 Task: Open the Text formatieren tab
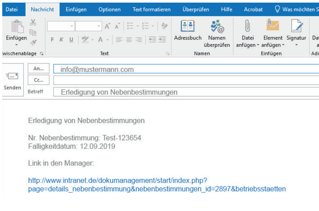click(151, 9)
